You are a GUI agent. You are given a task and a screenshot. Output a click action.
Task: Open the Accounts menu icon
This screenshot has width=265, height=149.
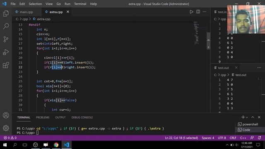(6, 115)
